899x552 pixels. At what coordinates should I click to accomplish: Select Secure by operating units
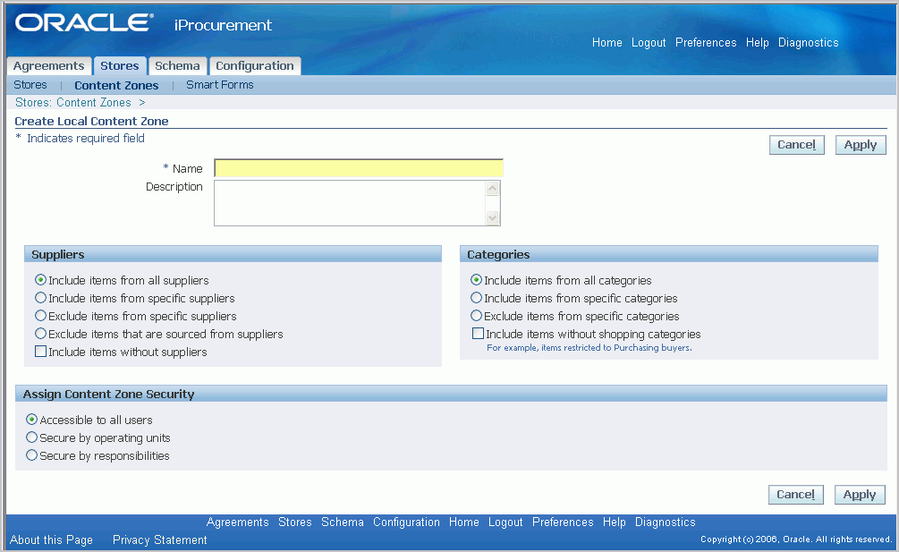[32, 437]
